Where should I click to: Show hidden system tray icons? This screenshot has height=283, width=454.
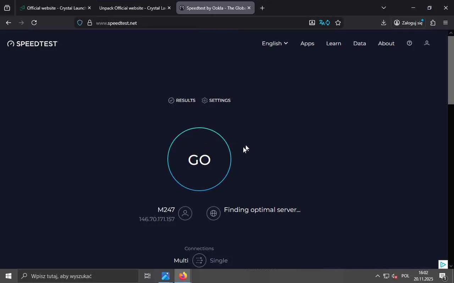coord(377,276)
